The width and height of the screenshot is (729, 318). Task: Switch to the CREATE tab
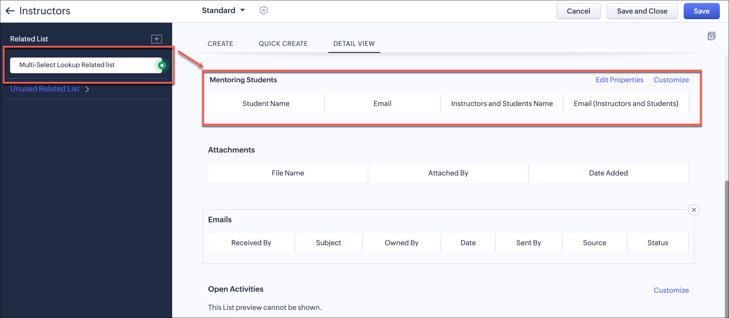click(220, 44)
